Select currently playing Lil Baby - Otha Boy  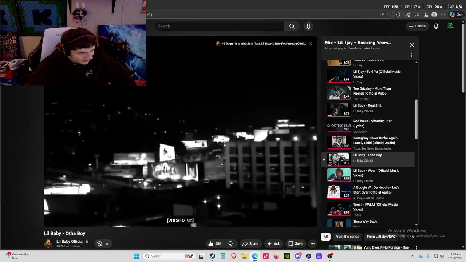coord(368,159)
